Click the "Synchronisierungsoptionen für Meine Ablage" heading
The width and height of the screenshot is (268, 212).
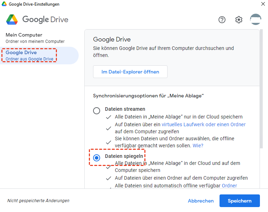148,96
